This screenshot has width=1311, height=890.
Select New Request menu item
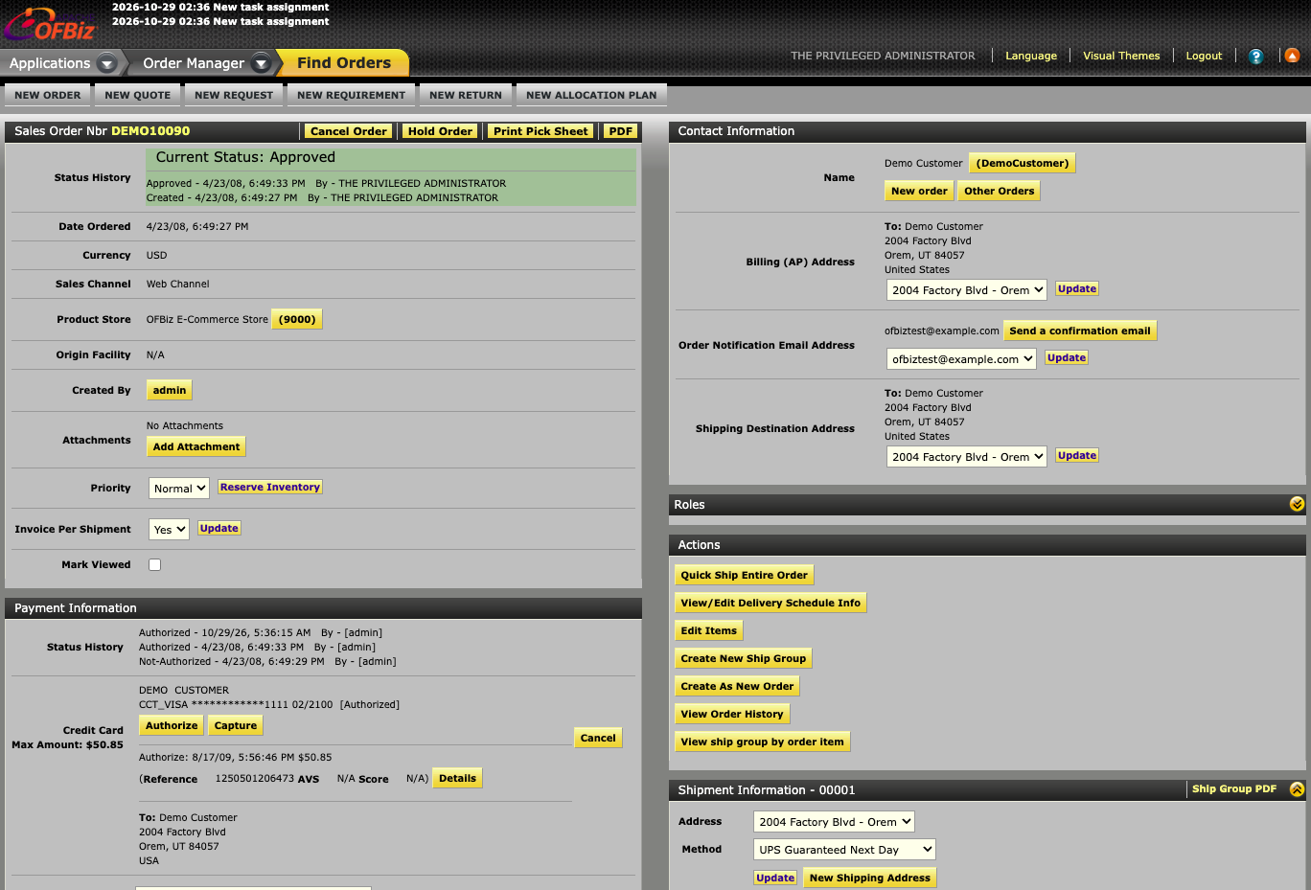(x=234, y=95)
